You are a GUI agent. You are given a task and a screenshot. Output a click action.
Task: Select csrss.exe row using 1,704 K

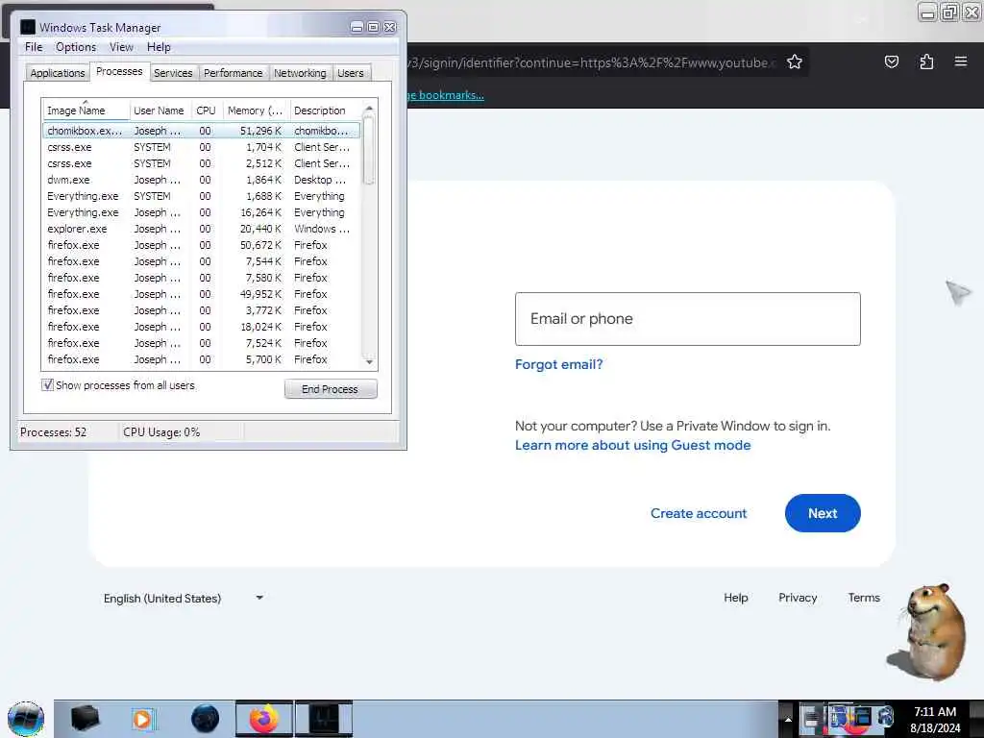pyautogui.click(x=202, y=147)
